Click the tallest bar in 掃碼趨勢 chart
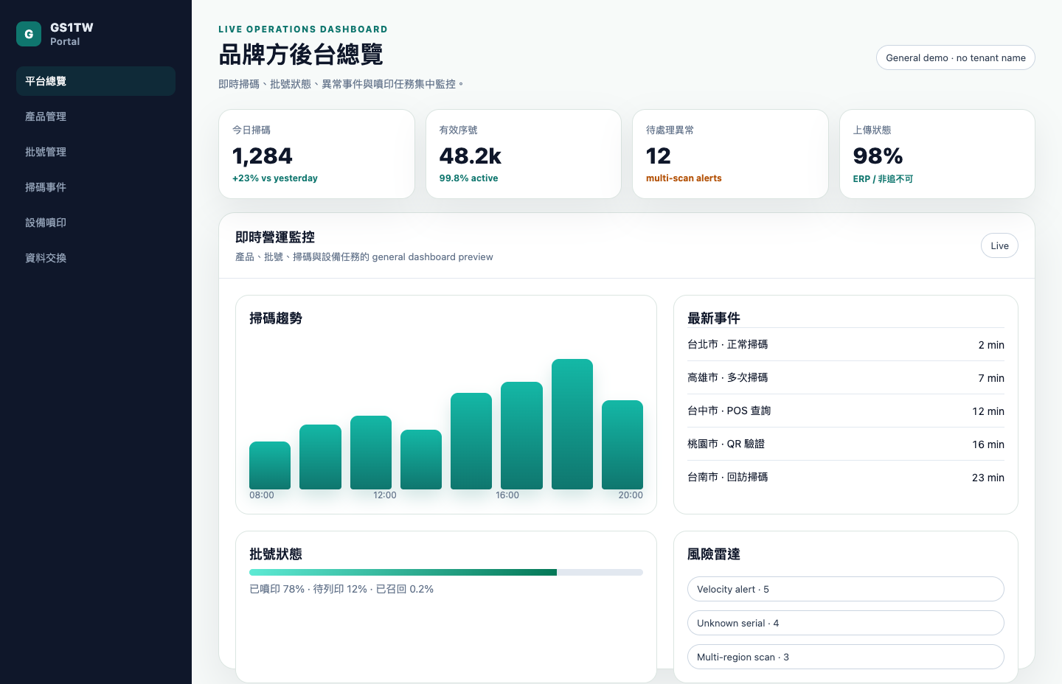The height and width of the screenshot is (684, 1062). (572, 424)
